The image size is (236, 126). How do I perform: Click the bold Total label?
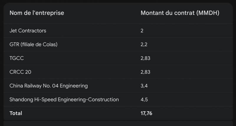(x=16, y=113)
